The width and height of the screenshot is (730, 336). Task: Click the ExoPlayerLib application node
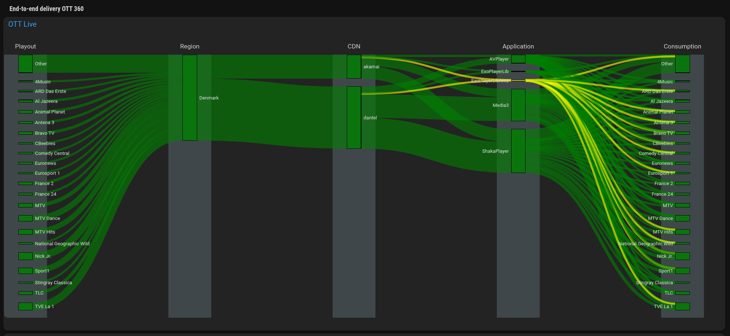point(518,71)
